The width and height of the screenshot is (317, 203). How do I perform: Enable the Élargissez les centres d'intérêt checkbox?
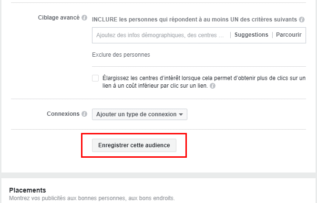click(95, 78)
